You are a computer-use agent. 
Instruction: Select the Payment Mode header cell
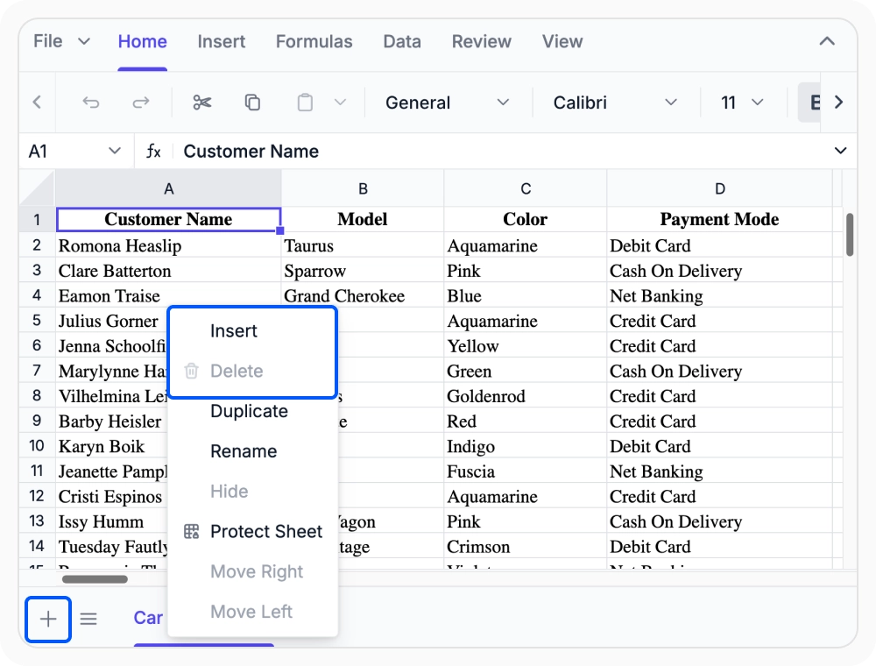pos(719,220)
